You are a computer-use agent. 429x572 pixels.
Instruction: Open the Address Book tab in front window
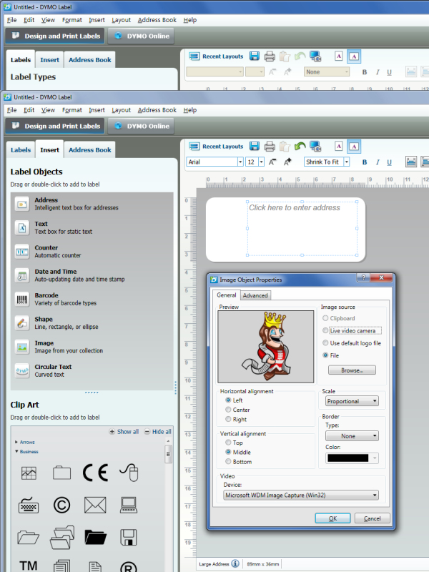[x=90, y=150]
